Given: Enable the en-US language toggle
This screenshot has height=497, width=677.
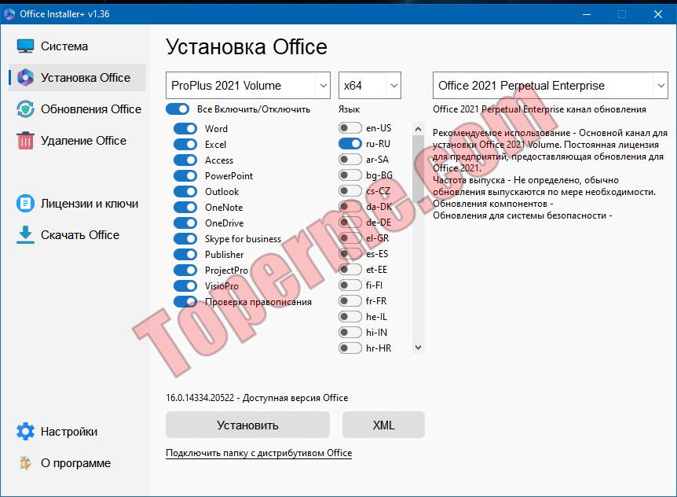Looking at the screenshot, I should tap(350, 128).
